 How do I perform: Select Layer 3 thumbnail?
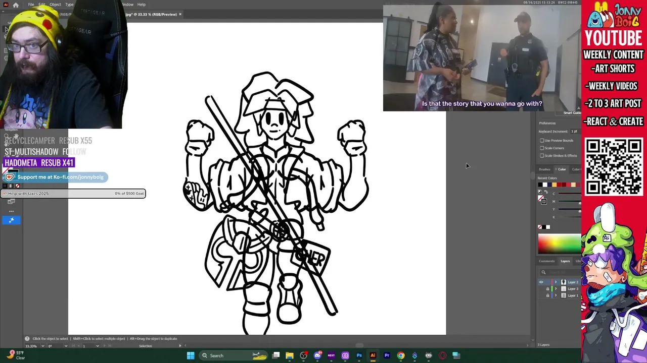[x=563, y=289]
